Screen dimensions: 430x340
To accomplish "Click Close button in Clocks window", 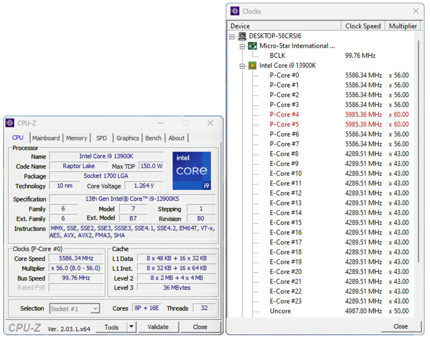I will tap(401, 326).
